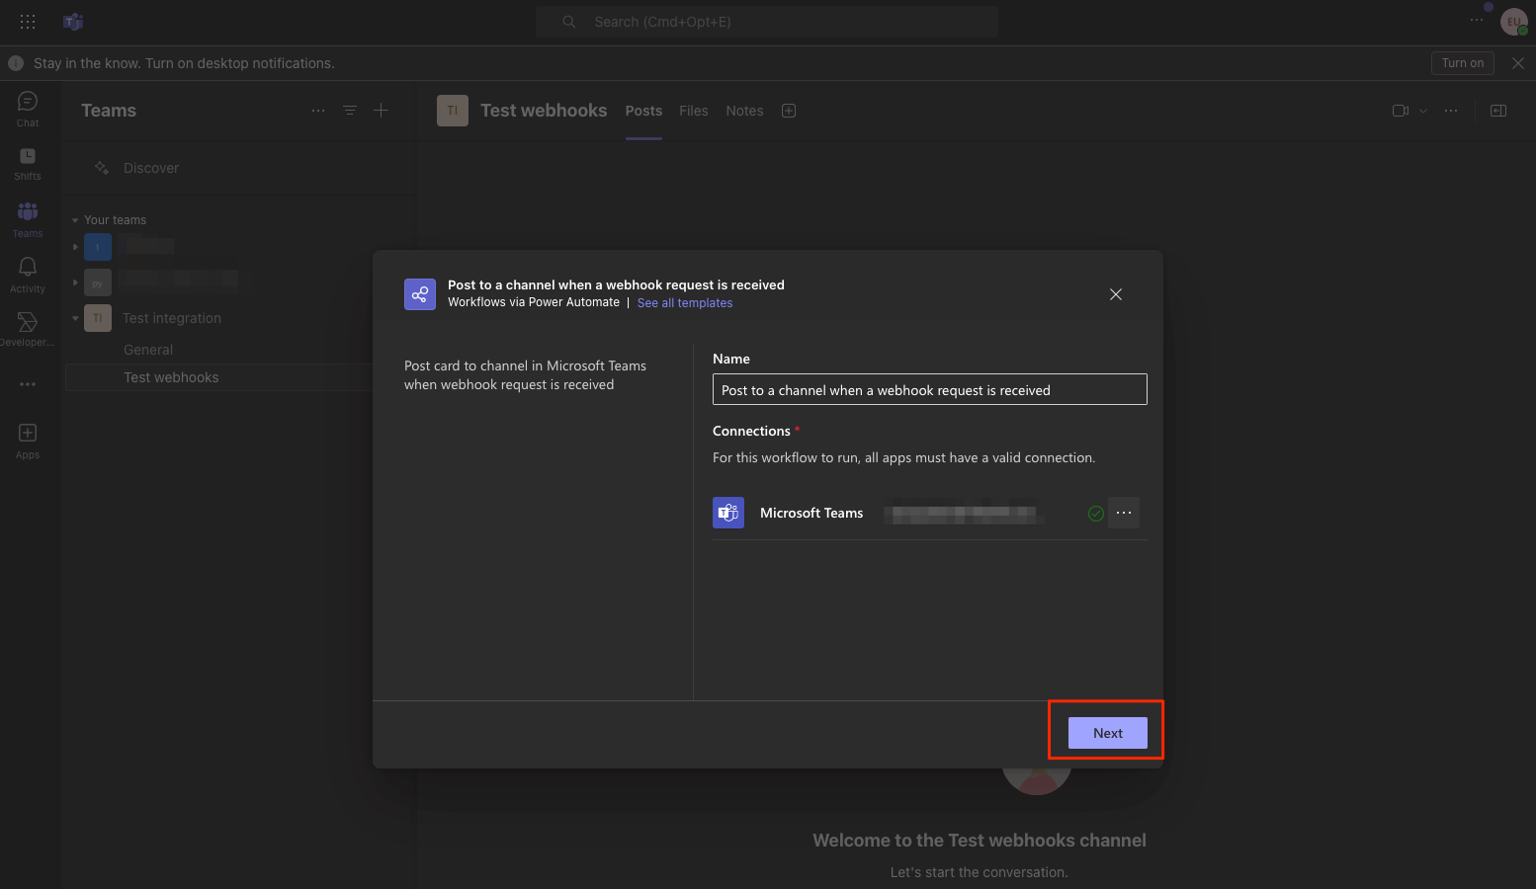The image size is (1536, 889).
Task: Open Apps in the left rail
Action: point(28,441)
